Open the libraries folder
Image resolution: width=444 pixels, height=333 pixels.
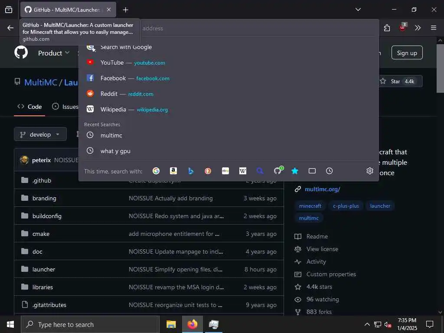42,287
